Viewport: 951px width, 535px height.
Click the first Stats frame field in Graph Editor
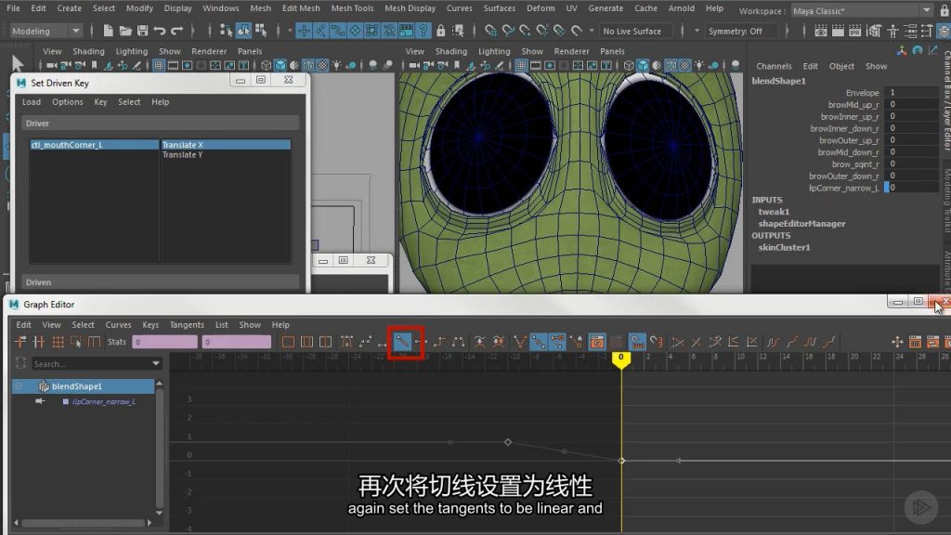point(165,342)
